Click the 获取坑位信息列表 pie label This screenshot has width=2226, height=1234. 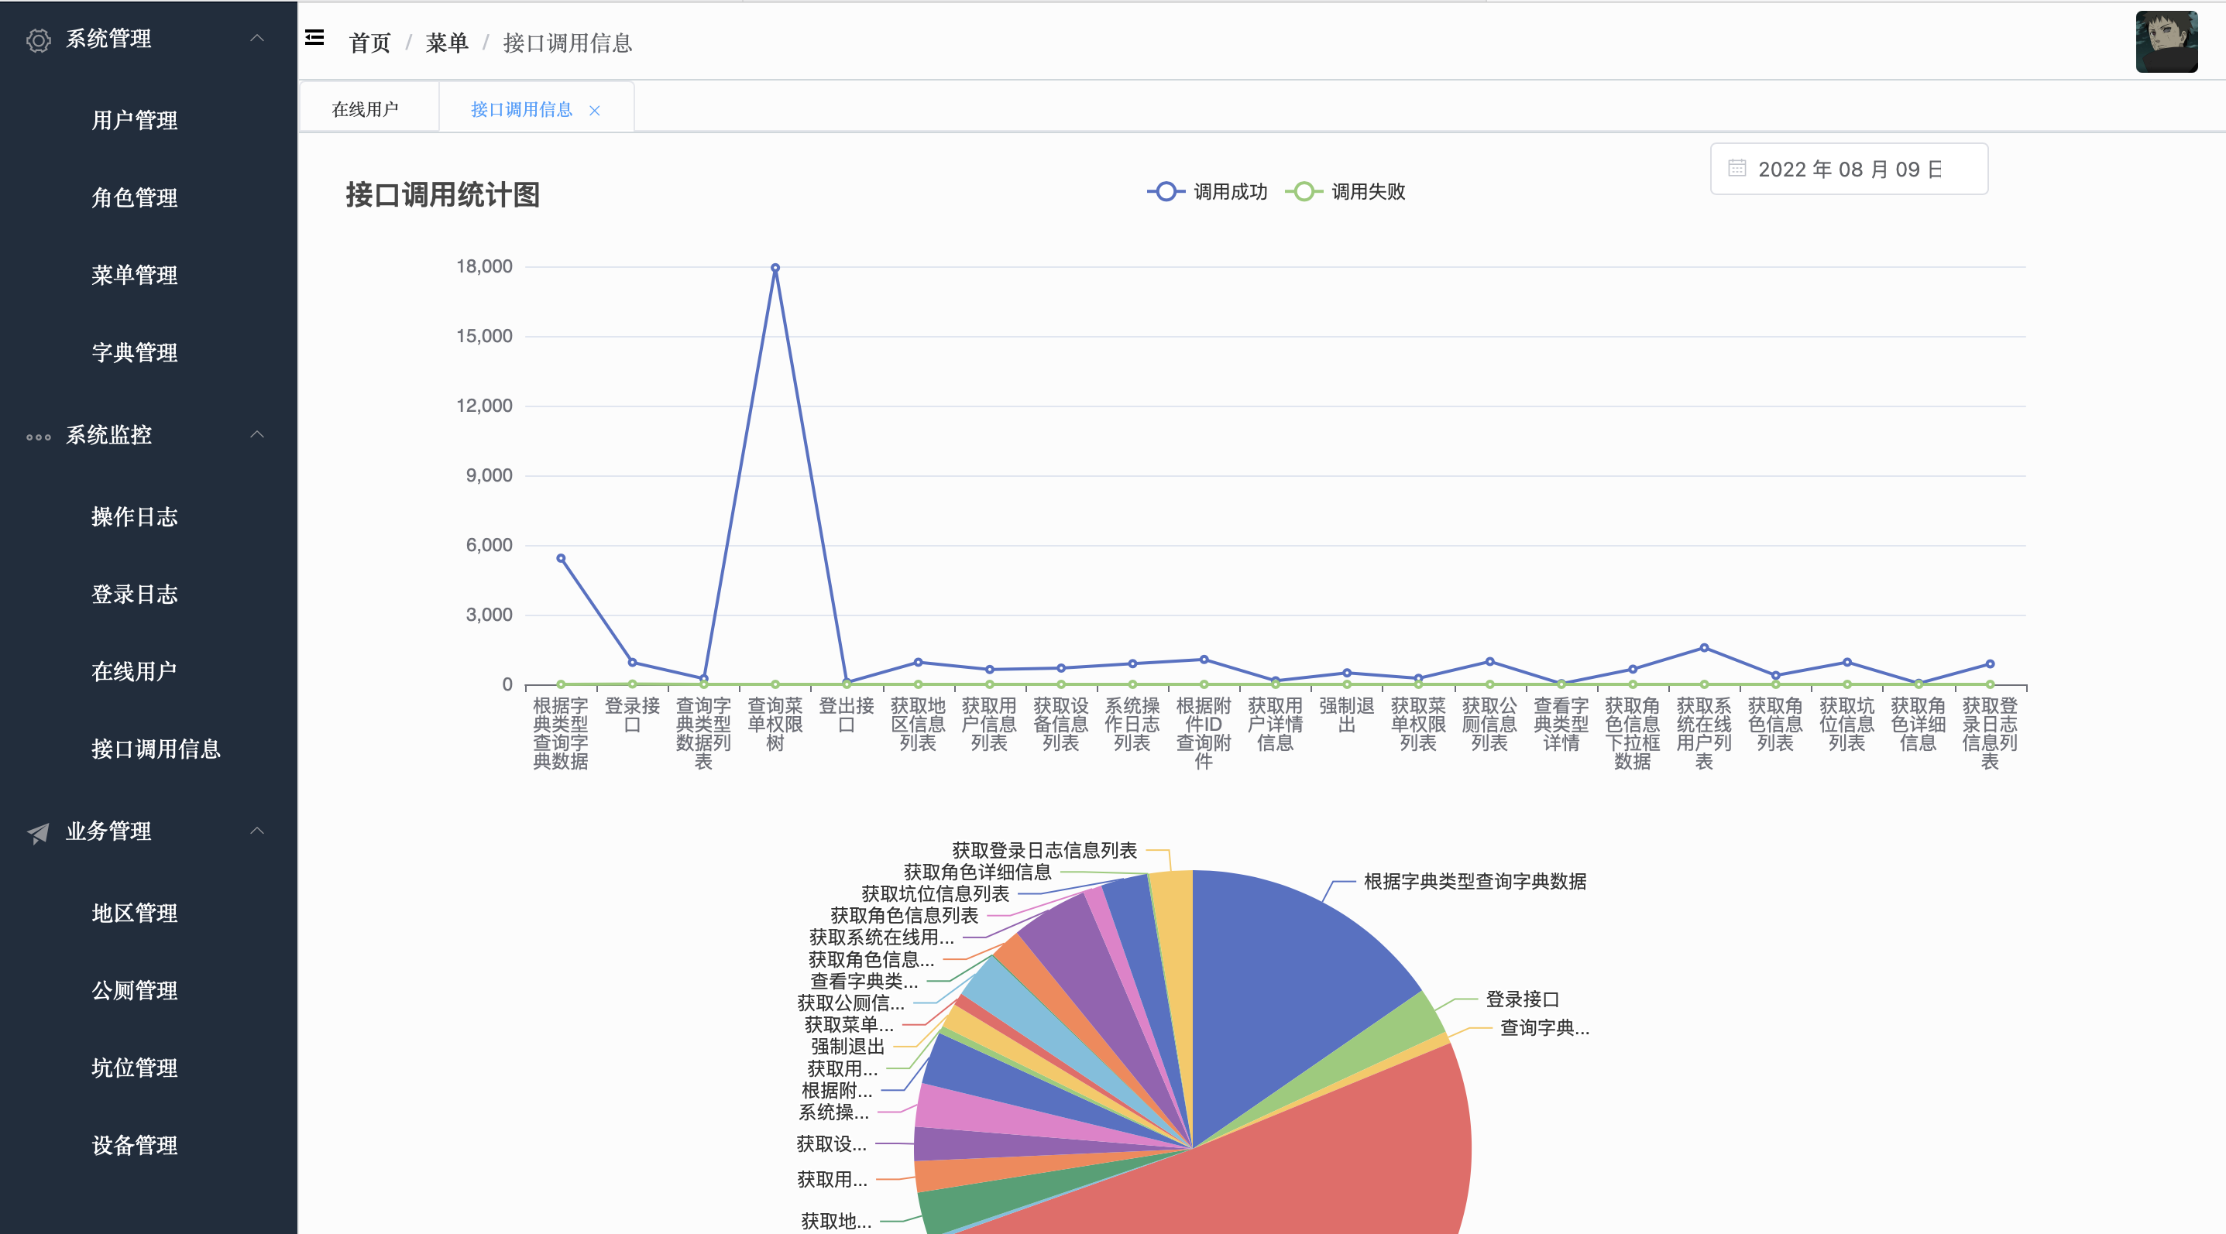click(935, 893)
